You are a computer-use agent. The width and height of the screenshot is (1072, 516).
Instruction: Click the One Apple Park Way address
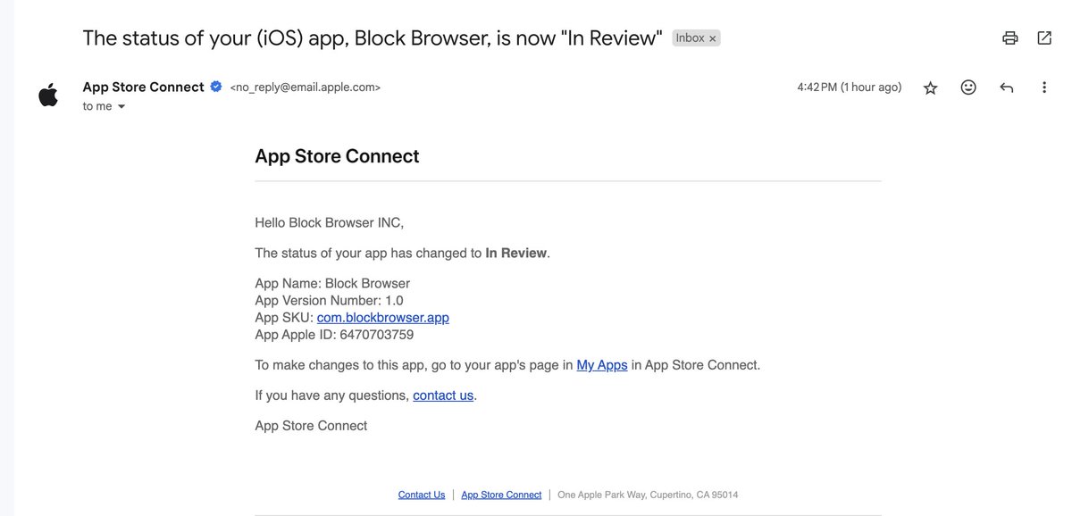coord(648,495)
